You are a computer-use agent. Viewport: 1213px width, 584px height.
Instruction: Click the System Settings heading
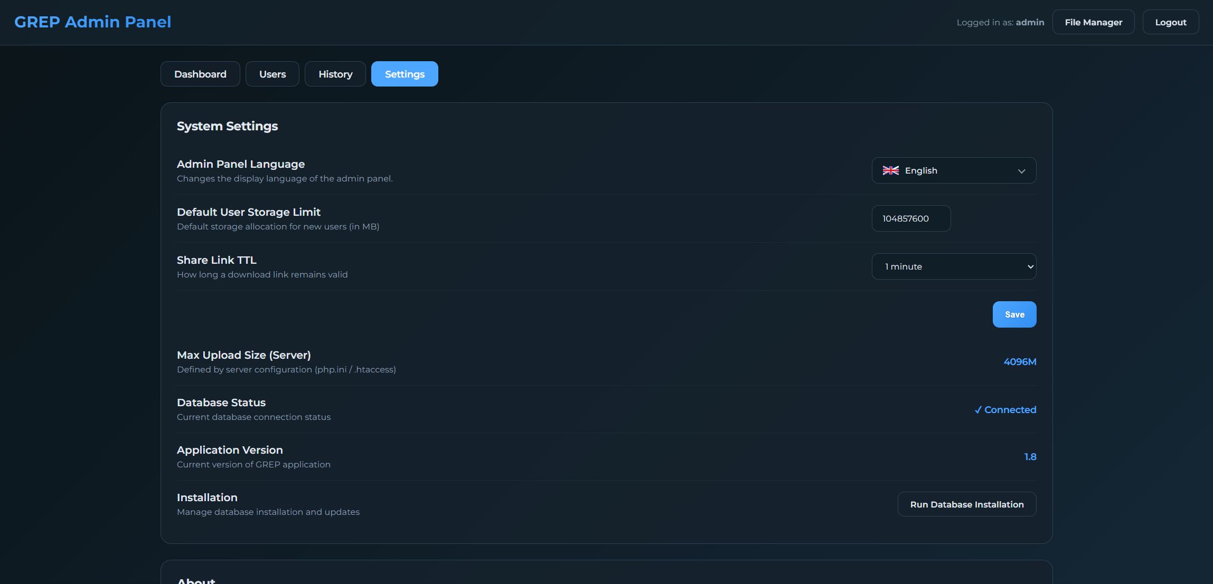[227, 126]
